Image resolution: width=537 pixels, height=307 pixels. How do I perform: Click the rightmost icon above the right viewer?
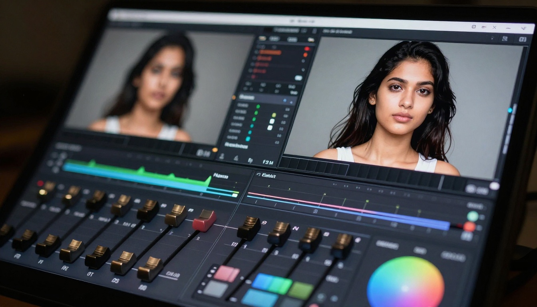click(522, 39)
